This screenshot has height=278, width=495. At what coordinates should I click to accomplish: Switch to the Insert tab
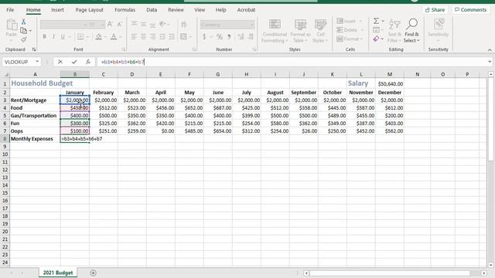coord(57,10)
